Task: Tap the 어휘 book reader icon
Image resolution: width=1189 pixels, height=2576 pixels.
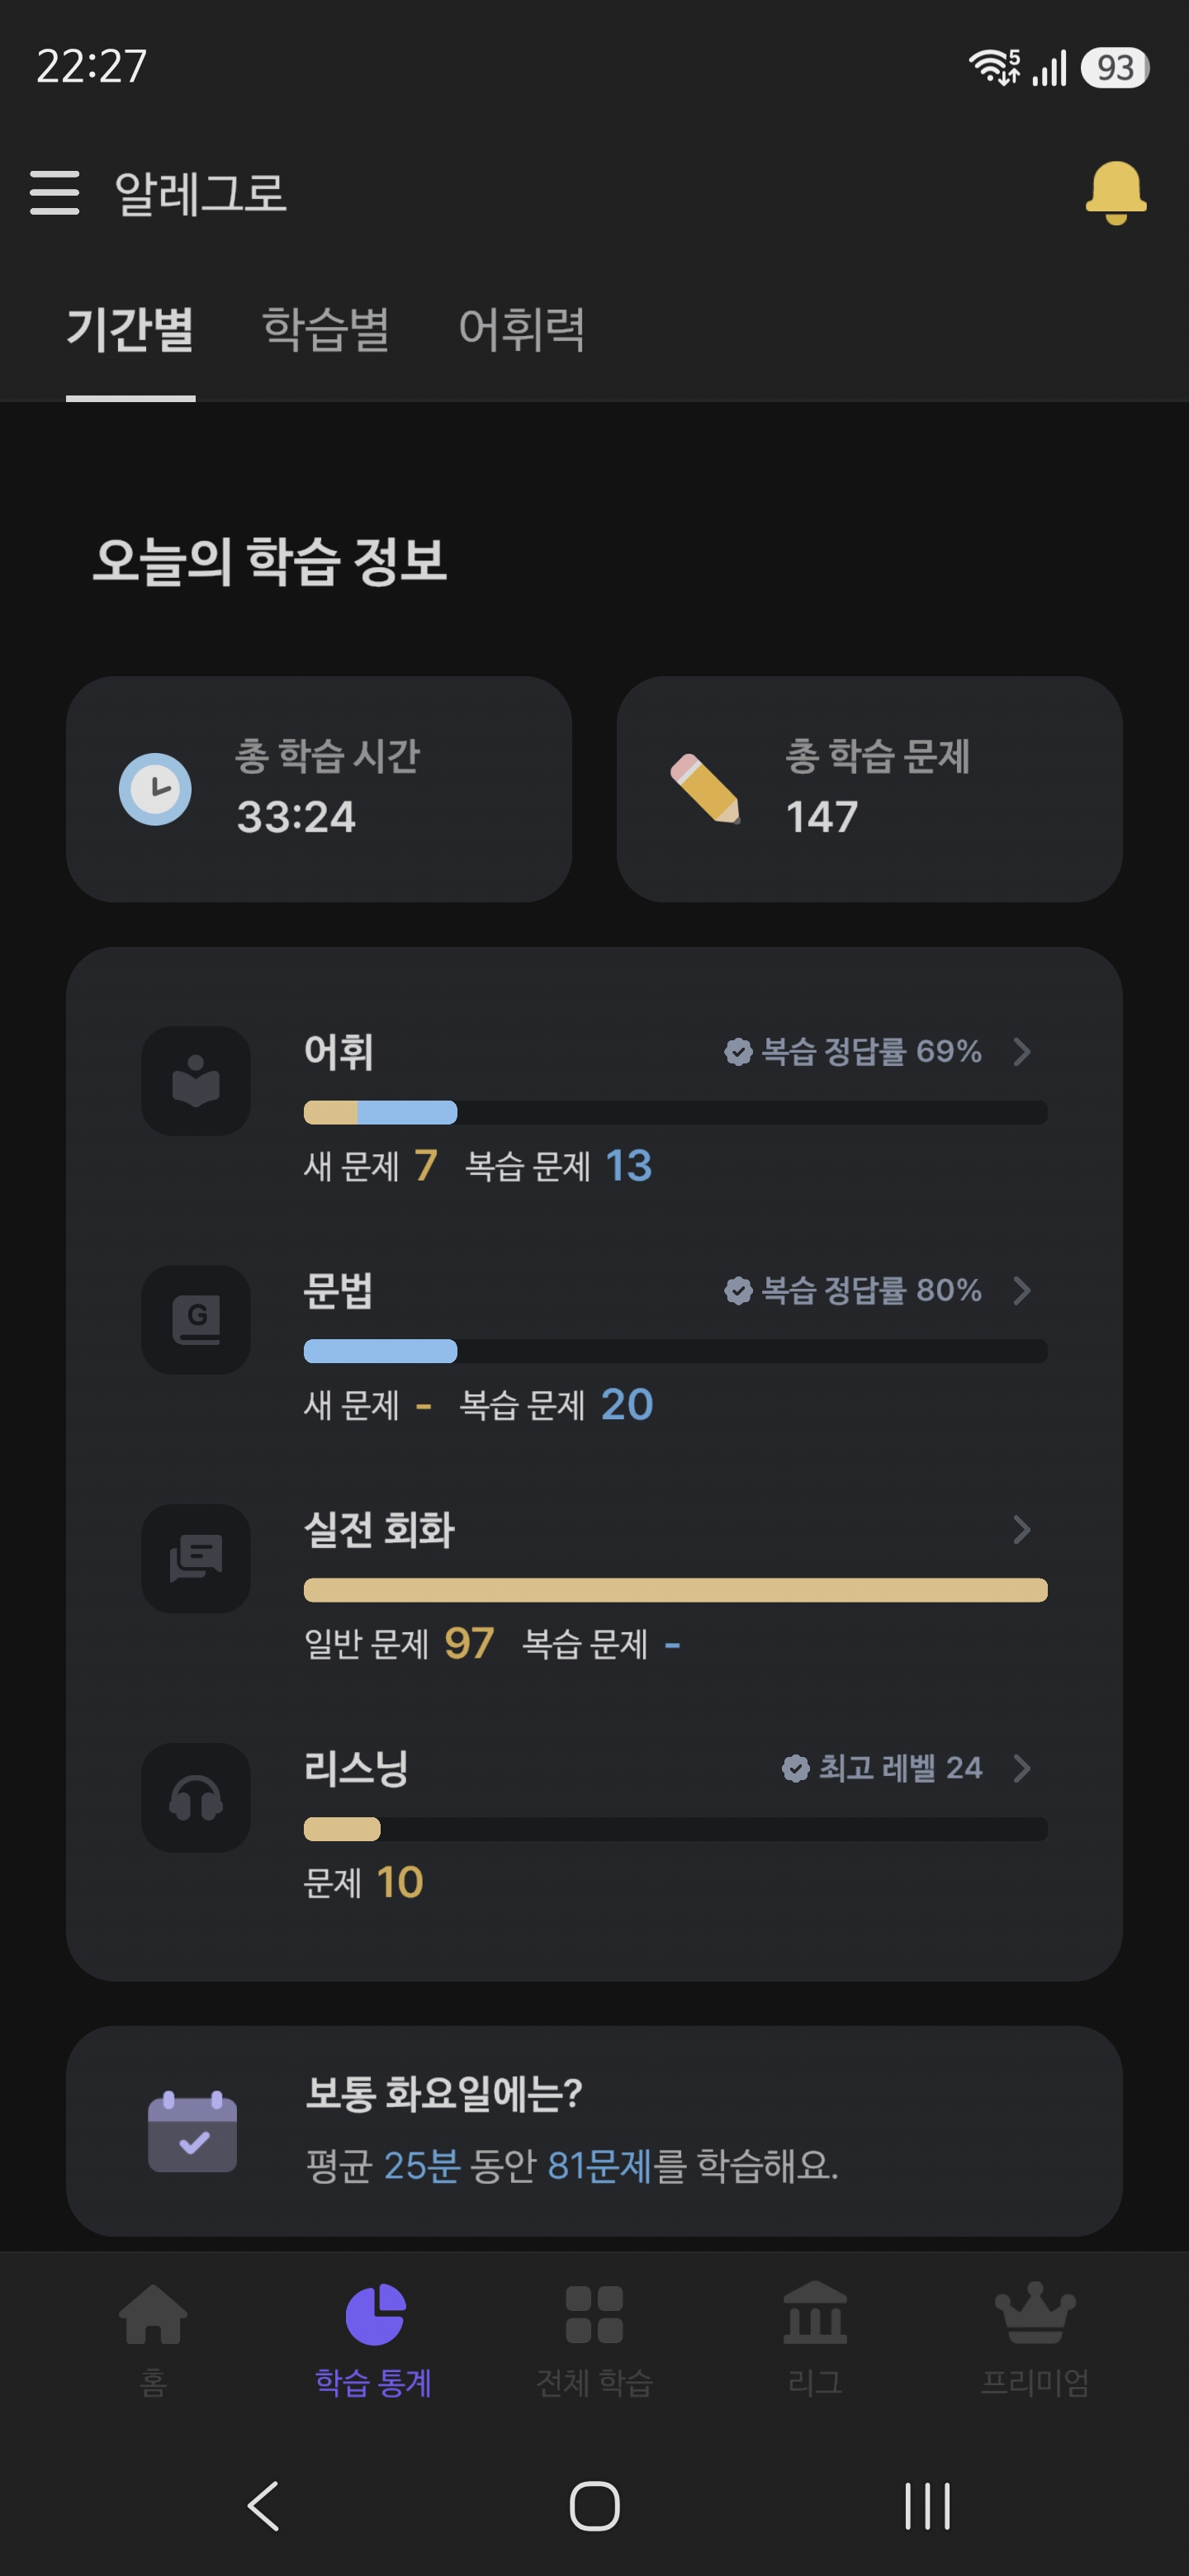Action: point(196,1081)
